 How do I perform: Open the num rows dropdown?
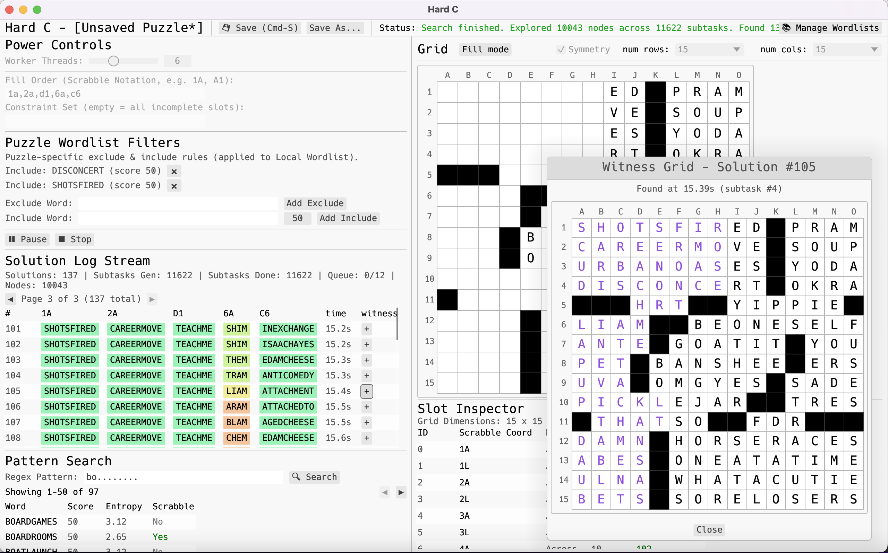pyautogui.click(x=709, y=49)
